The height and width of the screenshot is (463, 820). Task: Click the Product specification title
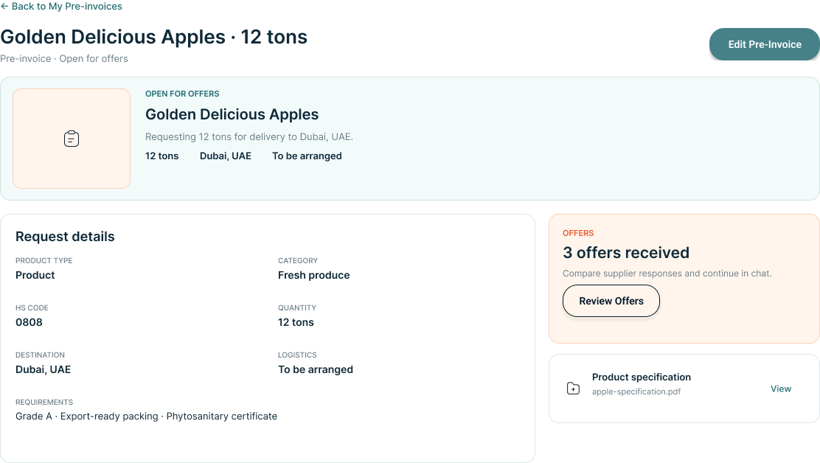[641, 377]
